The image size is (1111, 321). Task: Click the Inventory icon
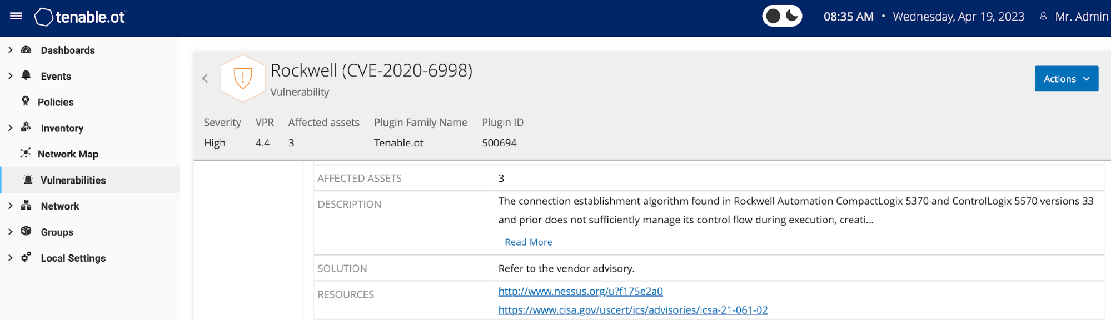tap(26, 127)
